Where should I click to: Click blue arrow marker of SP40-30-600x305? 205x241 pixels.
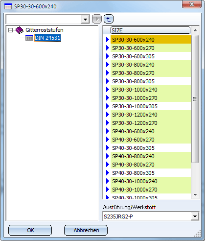pos(108,148)
